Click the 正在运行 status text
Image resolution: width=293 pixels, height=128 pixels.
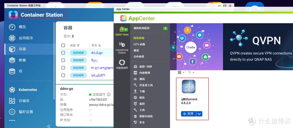click(99, 94)
